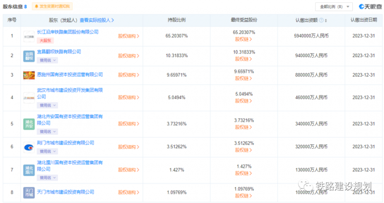384x203 pixels.
Task: Open 湖北齐安 company logo icon
Action: pyautogui.click(x=29, y=124)
